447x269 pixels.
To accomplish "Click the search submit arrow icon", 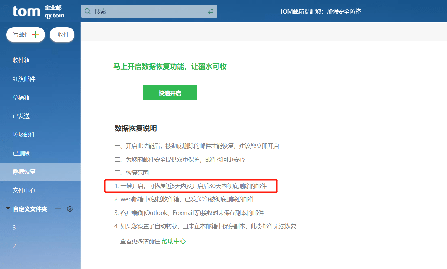I will pos(211,11).
